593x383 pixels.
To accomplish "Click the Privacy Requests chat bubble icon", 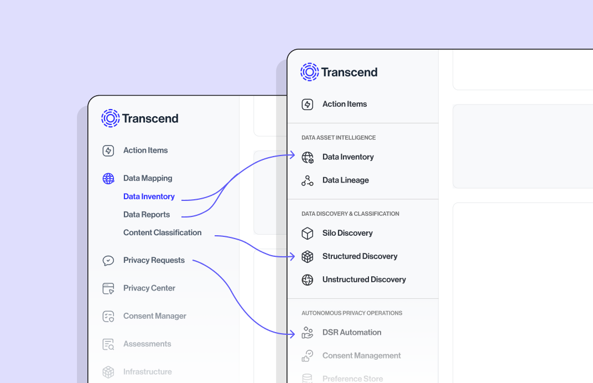I will pyautogui.click(x=108, y=260).
